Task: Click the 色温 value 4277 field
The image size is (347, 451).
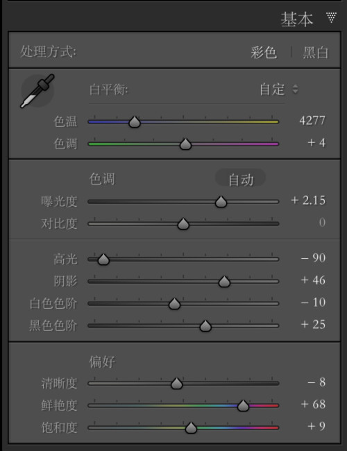Action: click(312, 121)
